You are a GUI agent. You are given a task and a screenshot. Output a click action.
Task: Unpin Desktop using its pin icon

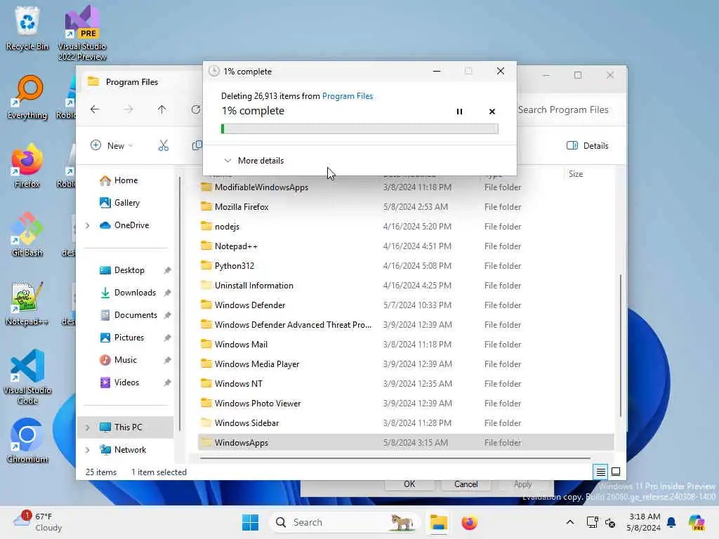[167, 270]
